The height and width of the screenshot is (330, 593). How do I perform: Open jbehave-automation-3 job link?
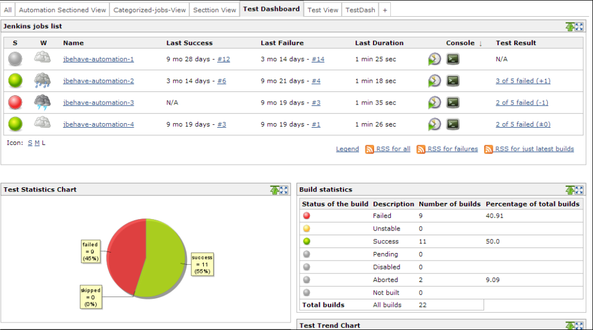[x=98, y=102]
